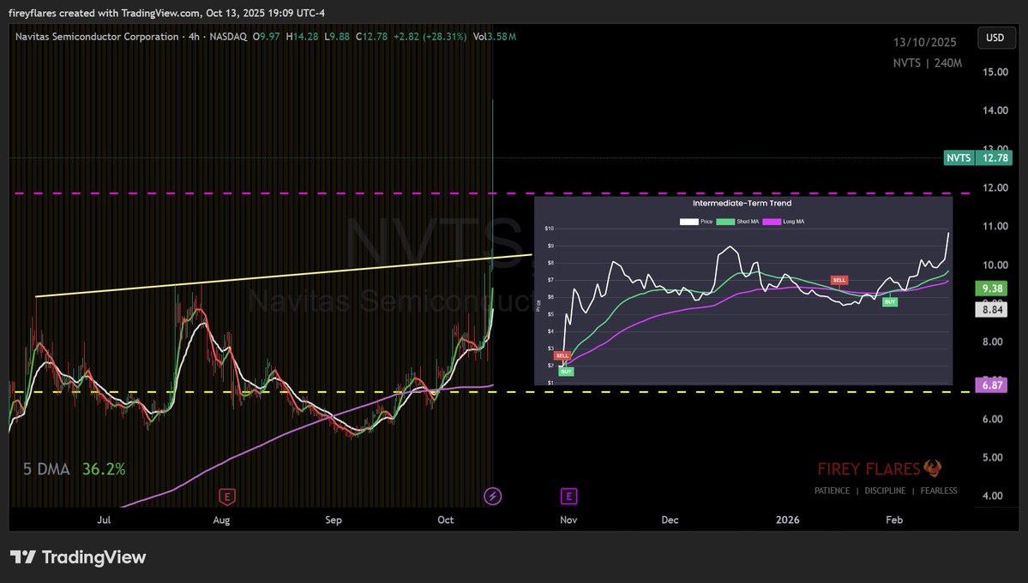The image size is (1028, 583).
Task: Click the Navitas Semiconductor Corporation title
Action: (x=97, y=37)
